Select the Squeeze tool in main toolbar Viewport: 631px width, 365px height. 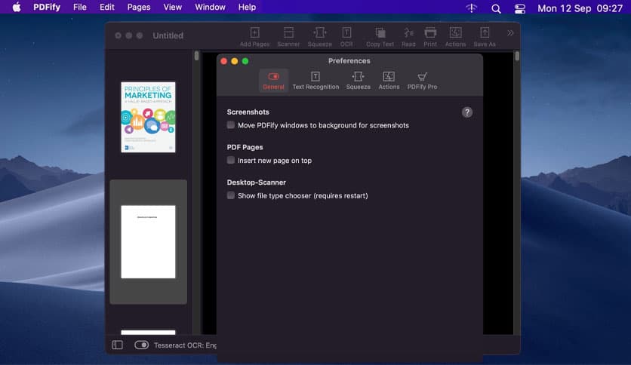[x=319, y=37]
